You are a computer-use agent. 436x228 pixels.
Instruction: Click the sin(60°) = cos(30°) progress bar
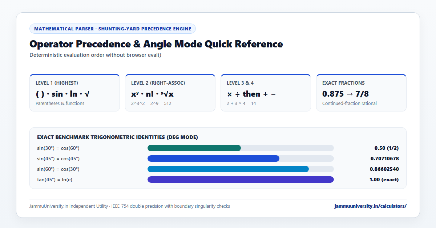click(241, 169)
